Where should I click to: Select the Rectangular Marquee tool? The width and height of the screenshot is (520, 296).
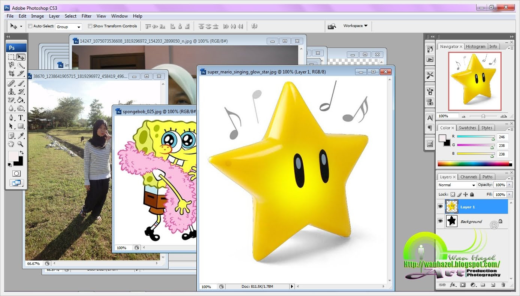[x=11, y=57]
